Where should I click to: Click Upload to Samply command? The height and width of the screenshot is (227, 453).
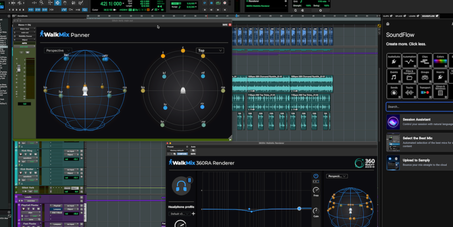pos(416,160)
